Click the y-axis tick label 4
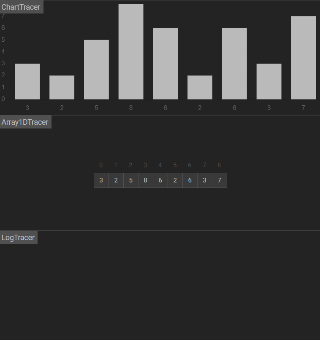 (3, 51)
